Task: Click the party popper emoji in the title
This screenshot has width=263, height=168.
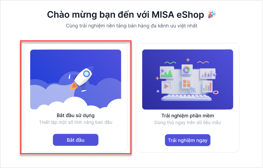Action: 212,15
